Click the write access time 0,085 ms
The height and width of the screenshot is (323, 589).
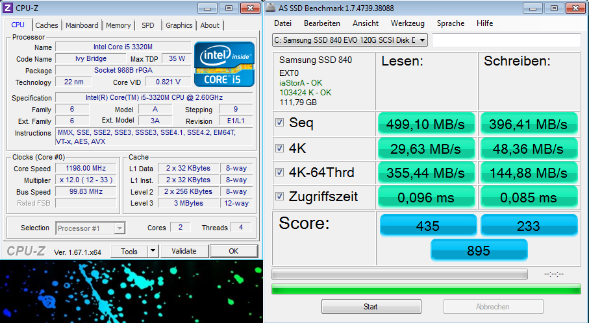(x=529, y=197)
